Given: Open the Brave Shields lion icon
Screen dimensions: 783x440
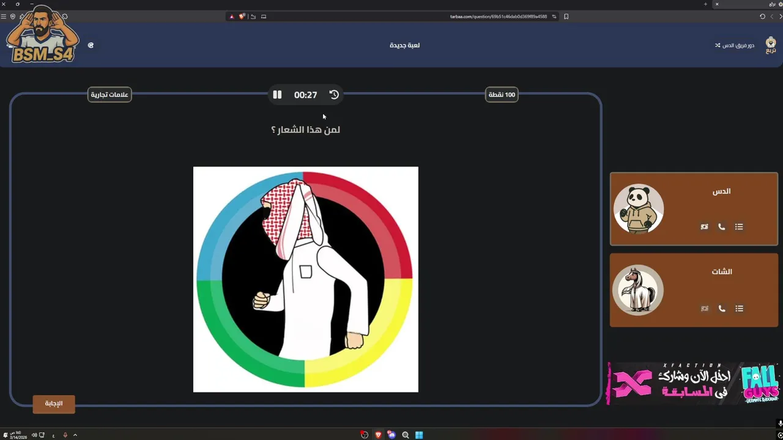Looking at the screenshot, I should coord(242,16).
